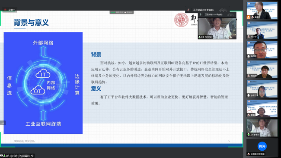Click the 腾讯会议 label on the top center pill
This screenshot has height=158, width=281.
click(x=119, y=13)
